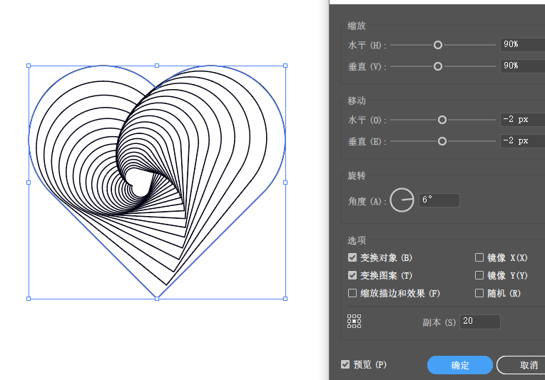545x380 pixels.
Task: Click the 移动 垂直 (E) slider handle
Action: pos(442,141)
